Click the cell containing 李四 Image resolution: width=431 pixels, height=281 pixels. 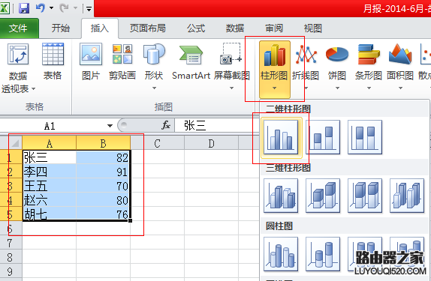tap(50, 172)
